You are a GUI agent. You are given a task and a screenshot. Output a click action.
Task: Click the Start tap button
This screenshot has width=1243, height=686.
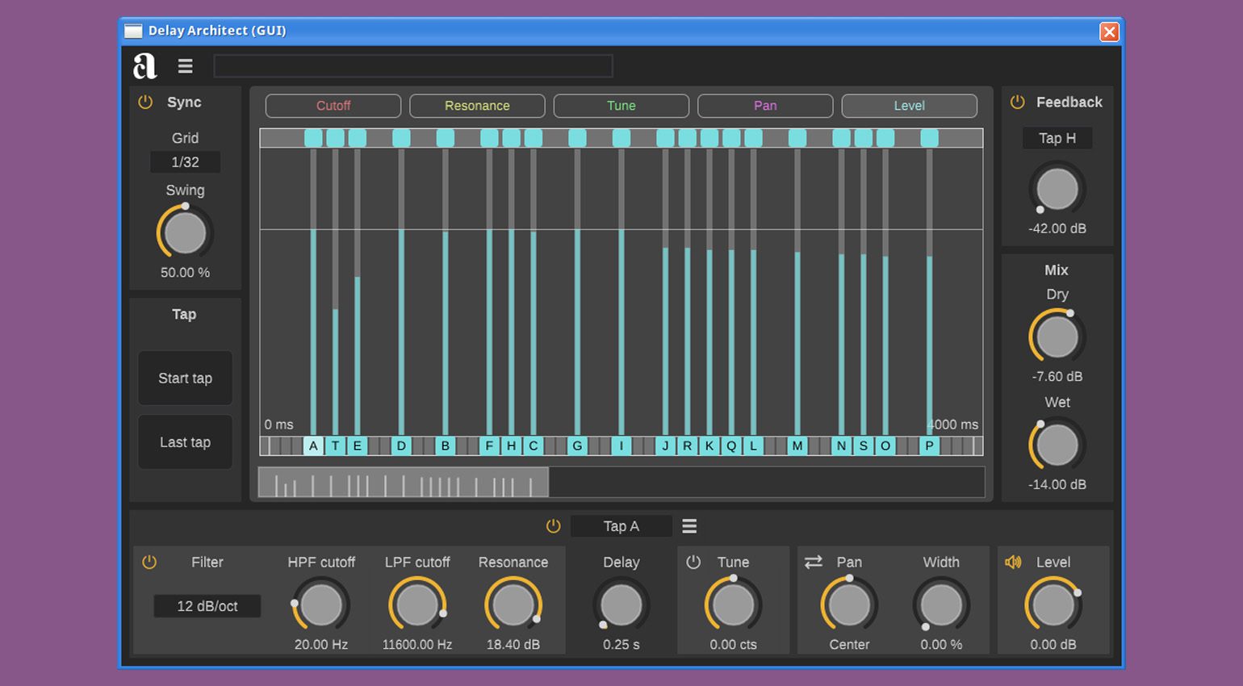click(x=185, y=378)
